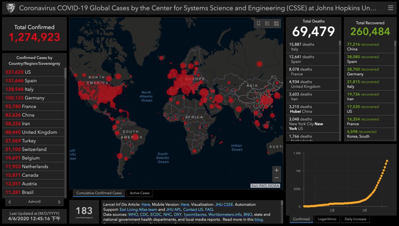The image size is (399, 226).
Task: Select Germany in confirmed cases list
Action: click(x=33, y=98)
